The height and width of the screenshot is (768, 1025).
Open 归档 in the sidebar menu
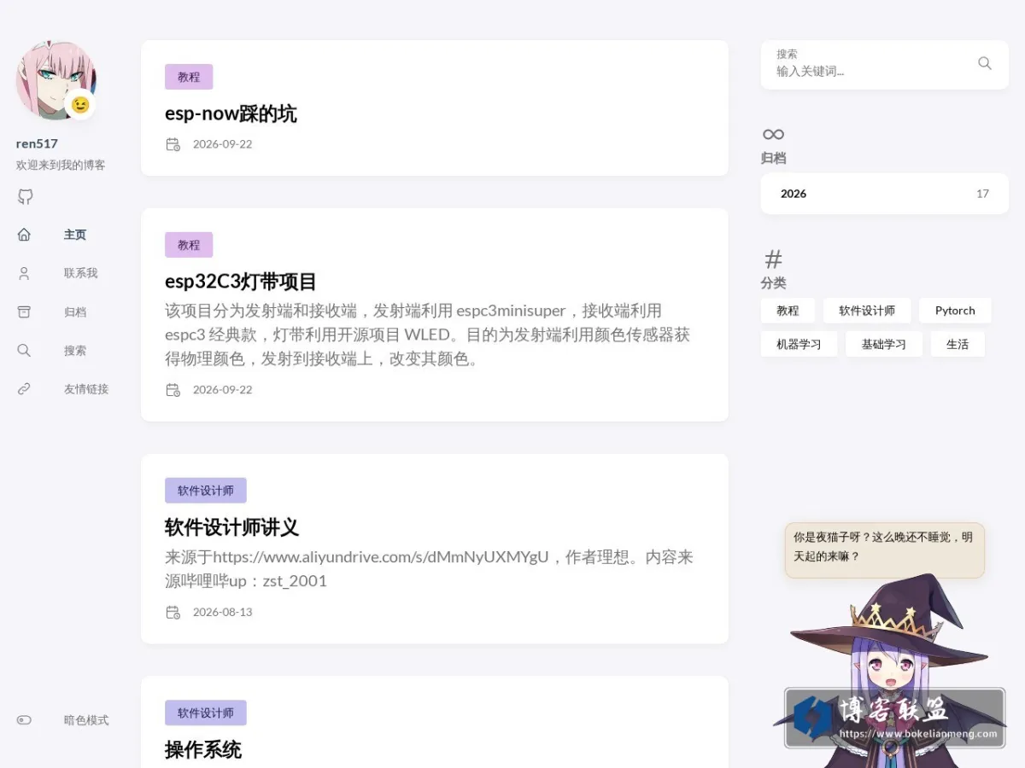point(75,312)
